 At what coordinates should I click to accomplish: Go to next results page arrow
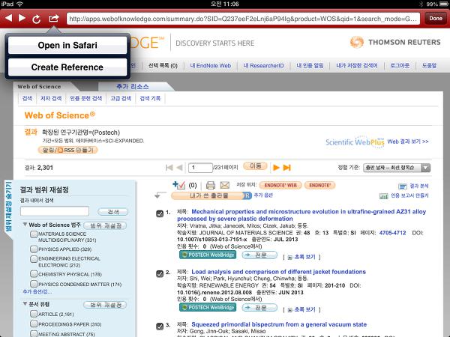[x=276, y=168]
